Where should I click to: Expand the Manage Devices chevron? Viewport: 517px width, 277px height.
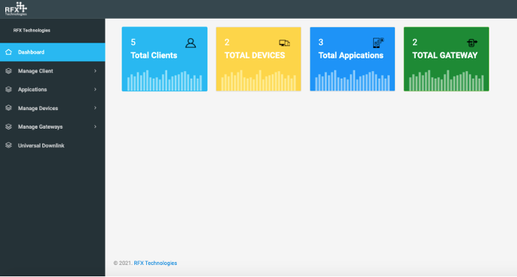95,108
